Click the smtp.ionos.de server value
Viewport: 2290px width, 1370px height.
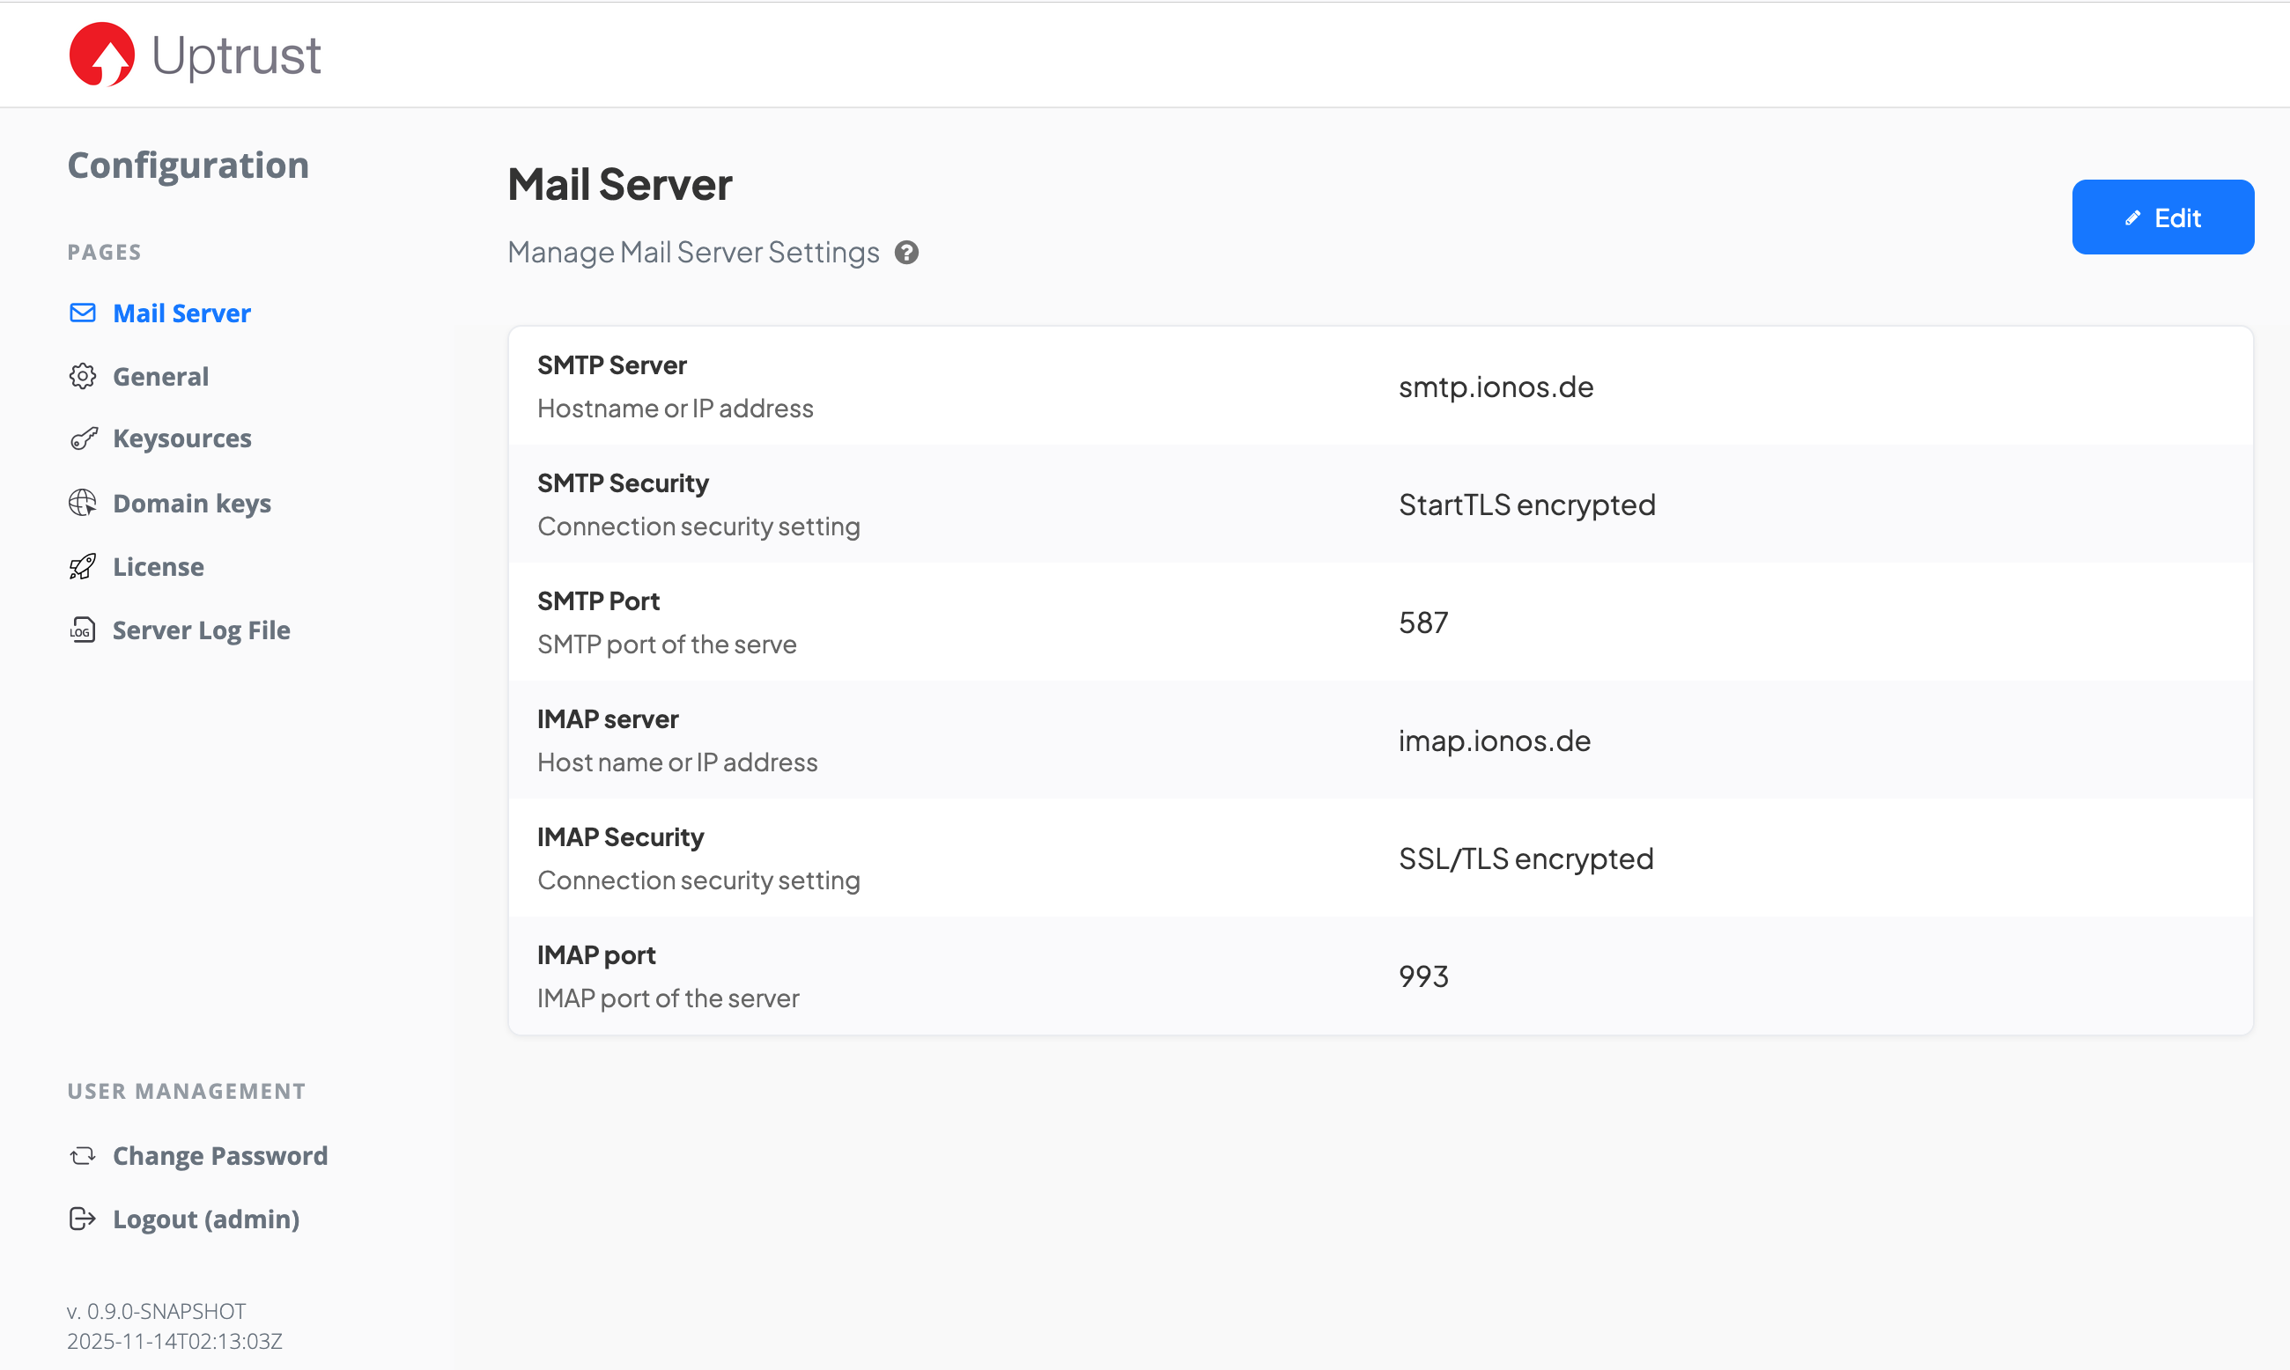tap(1496, 387)
